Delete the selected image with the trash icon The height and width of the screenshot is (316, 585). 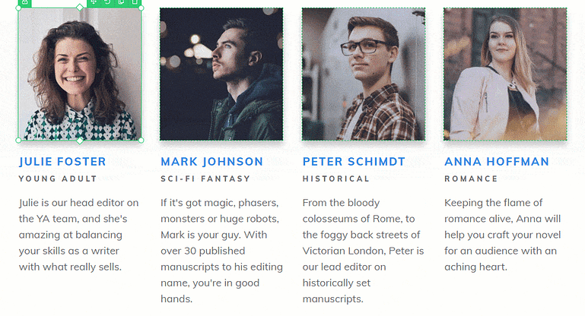(135, 2)
